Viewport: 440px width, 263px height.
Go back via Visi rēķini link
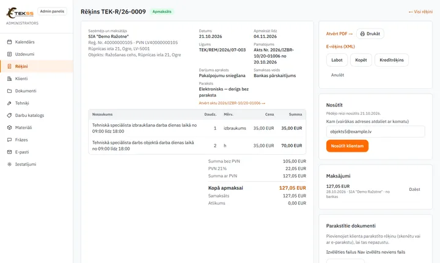[420, 12]
